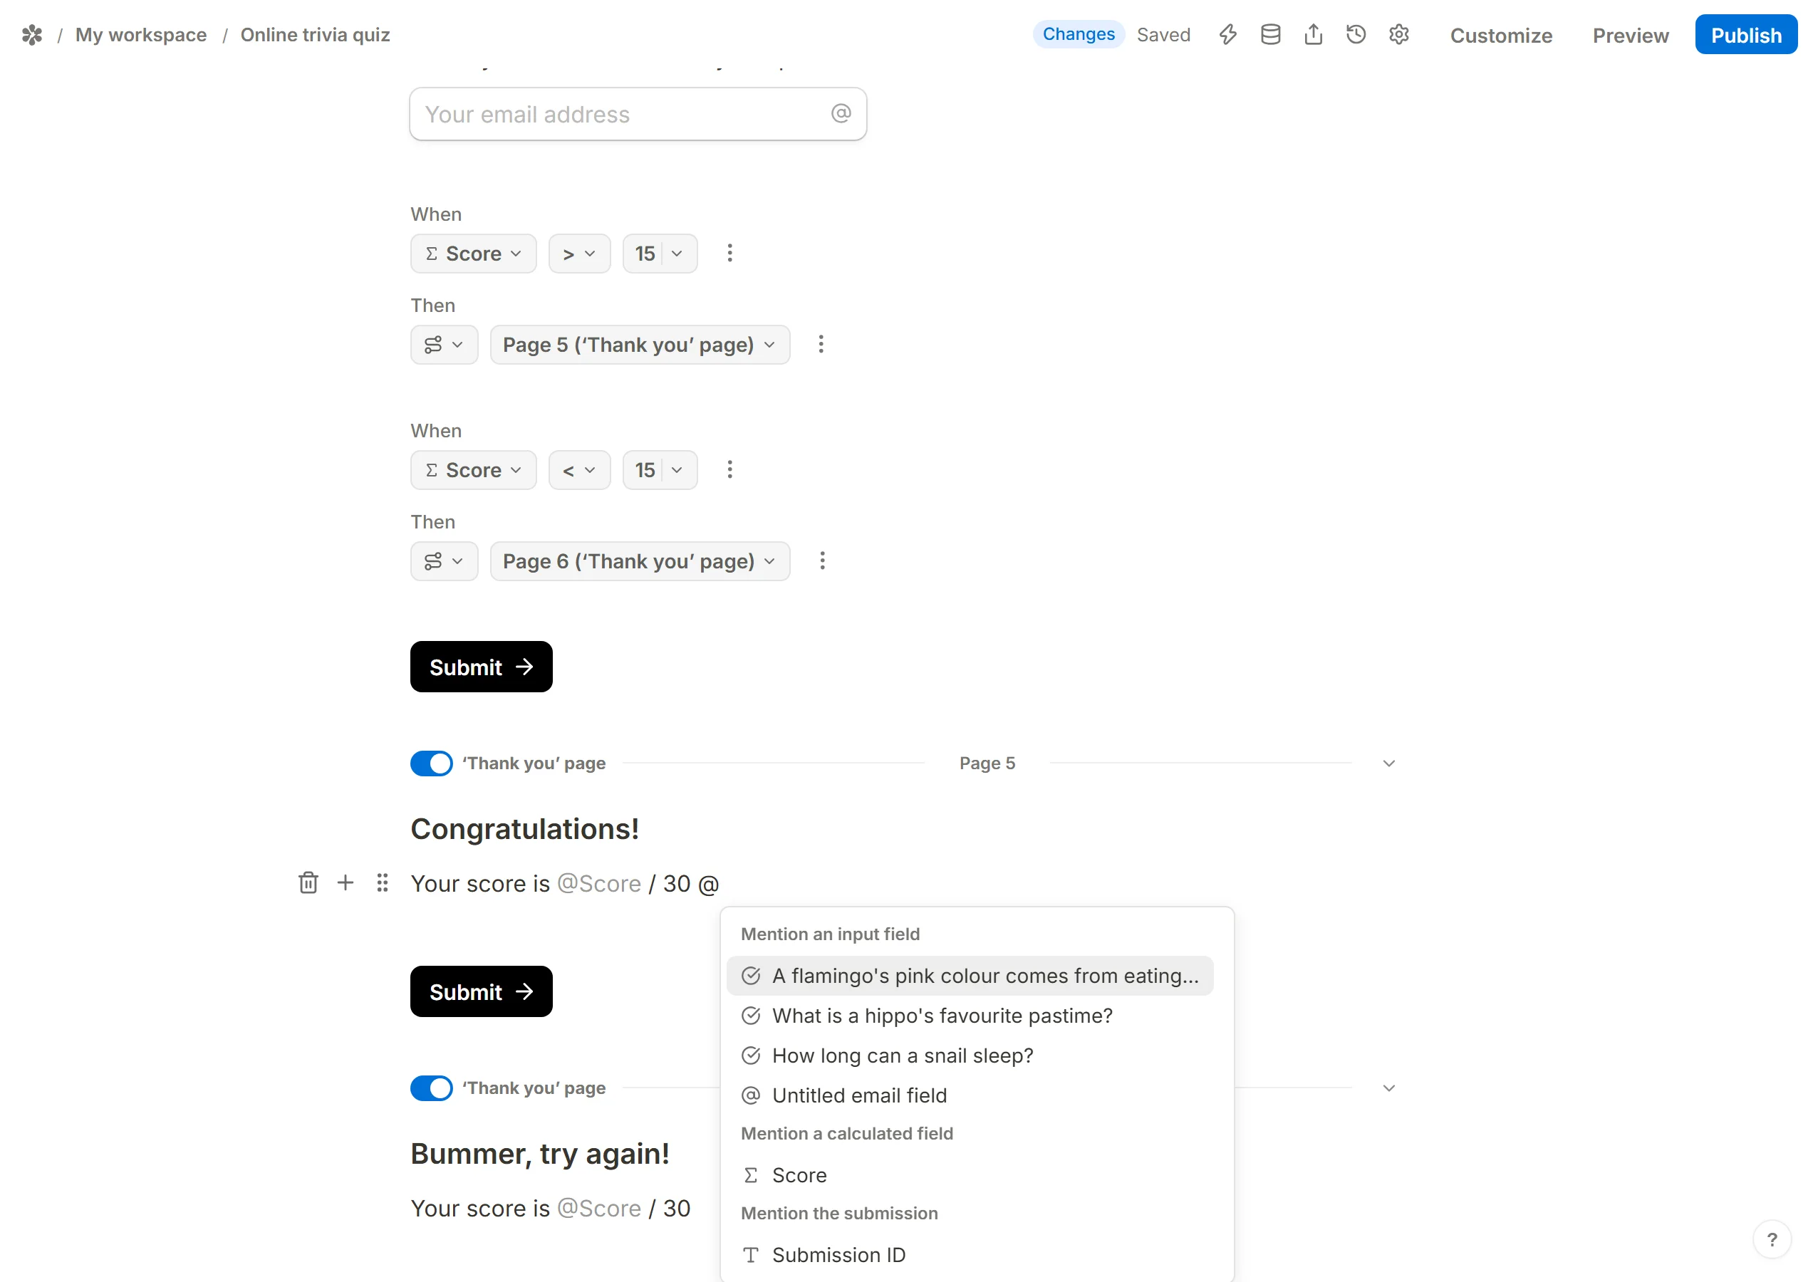Add a block with the plus icon

(x=346, y=882)
